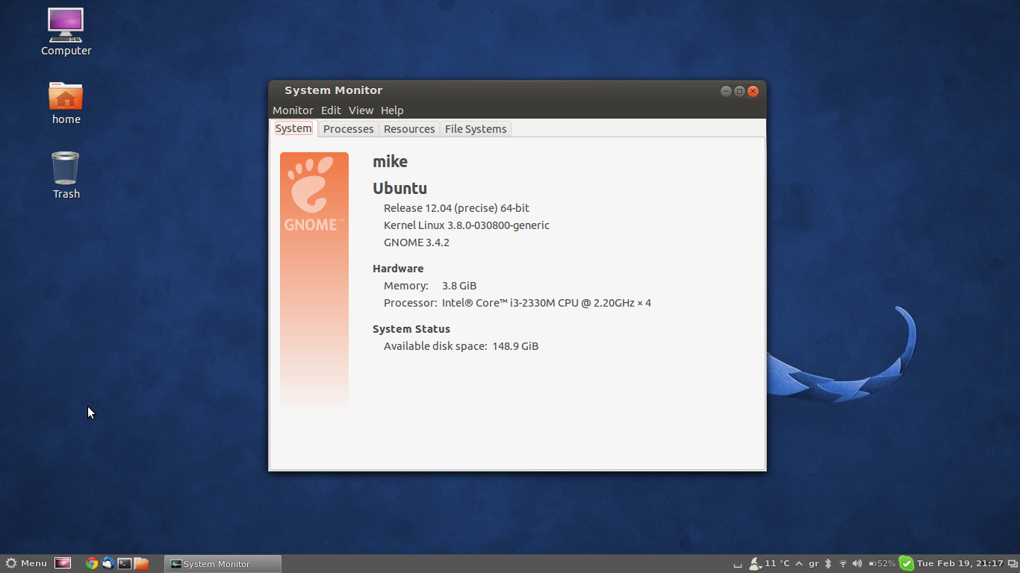The height and width of the screenshot is (573, 1020).
Task: Switch to the Processes tab
Action: point(348,129)
